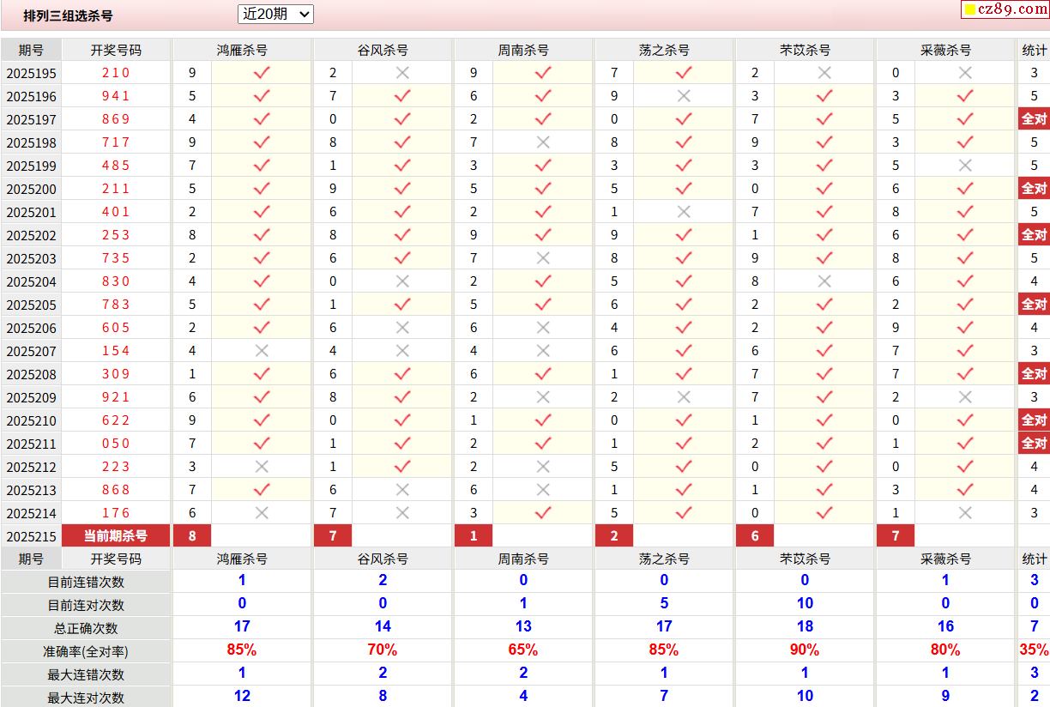Click current 鸿雁杀号 kill number 8
Image resolution: width=1050 pixels, height=707 pixels.
point(192,536)
